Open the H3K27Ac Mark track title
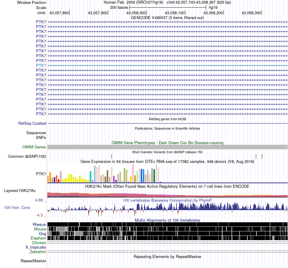Screen dimensions: 288x268 tap(167, 187)
